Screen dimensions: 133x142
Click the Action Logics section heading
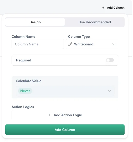coord(23,107)
